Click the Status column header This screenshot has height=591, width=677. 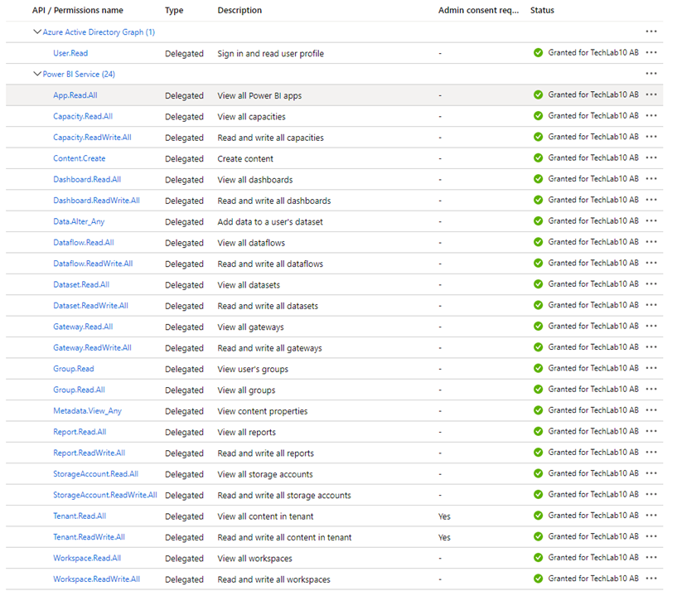[544, 10]
